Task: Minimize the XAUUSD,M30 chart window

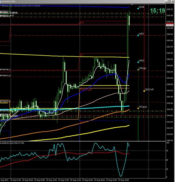Action: tap(166, 1)
